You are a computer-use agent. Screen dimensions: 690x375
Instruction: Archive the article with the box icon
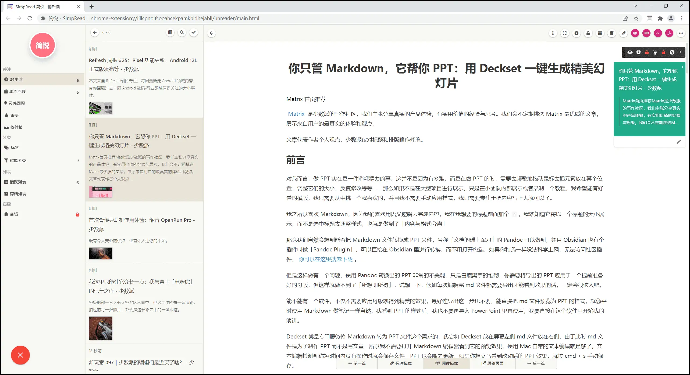pos(600,33)
